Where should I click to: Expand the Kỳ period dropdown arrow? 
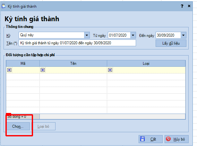(87, 35)
